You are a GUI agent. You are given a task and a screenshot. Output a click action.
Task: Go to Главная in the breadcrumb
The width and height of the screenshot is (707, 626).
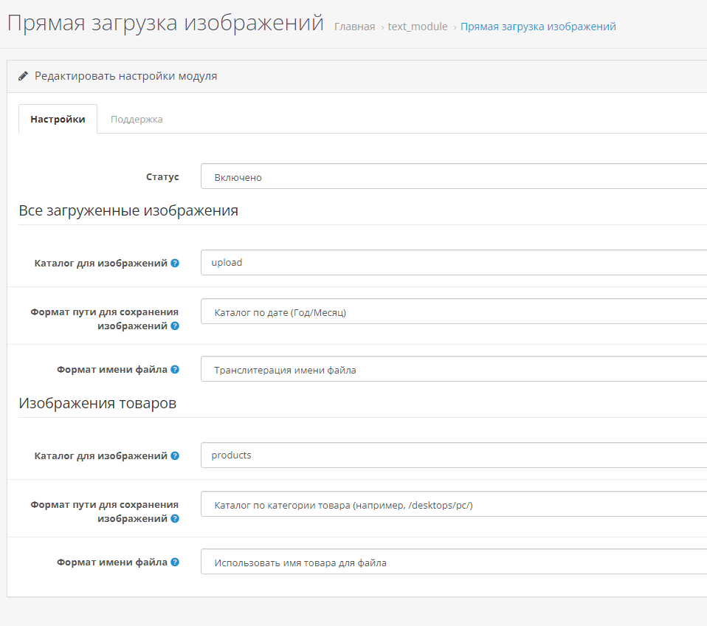click(354, 27)
